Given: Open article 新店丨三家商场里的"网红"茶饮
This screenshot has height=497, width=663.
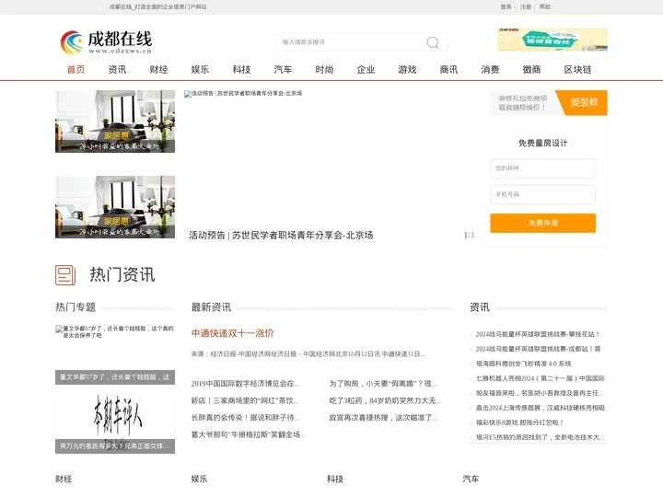Looking at the screenshot, I should point(245,400).
